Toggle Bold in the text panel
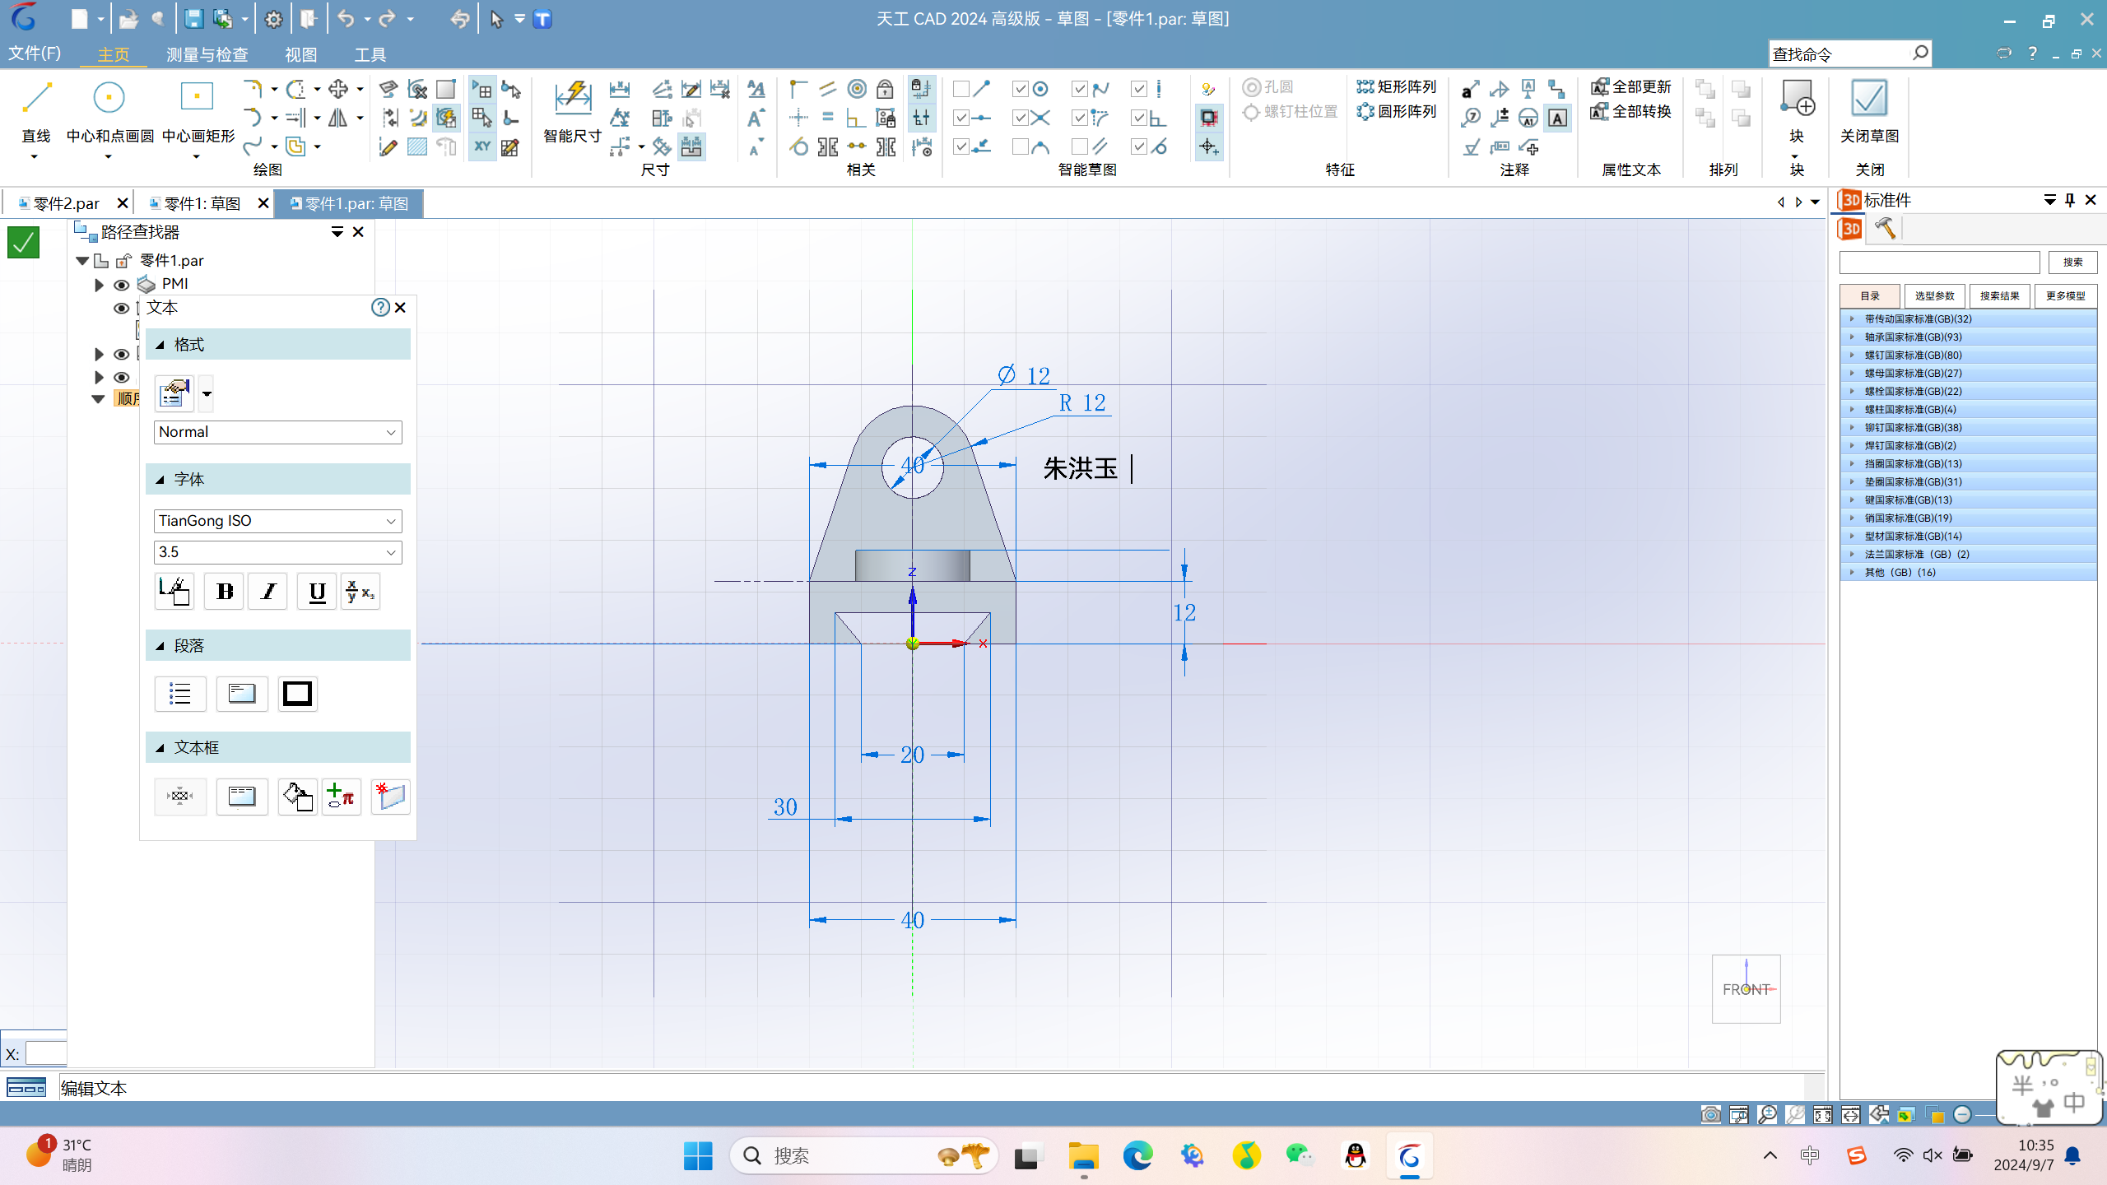The width and height of the screenshot is (2107, 1185). coord(224,592)
